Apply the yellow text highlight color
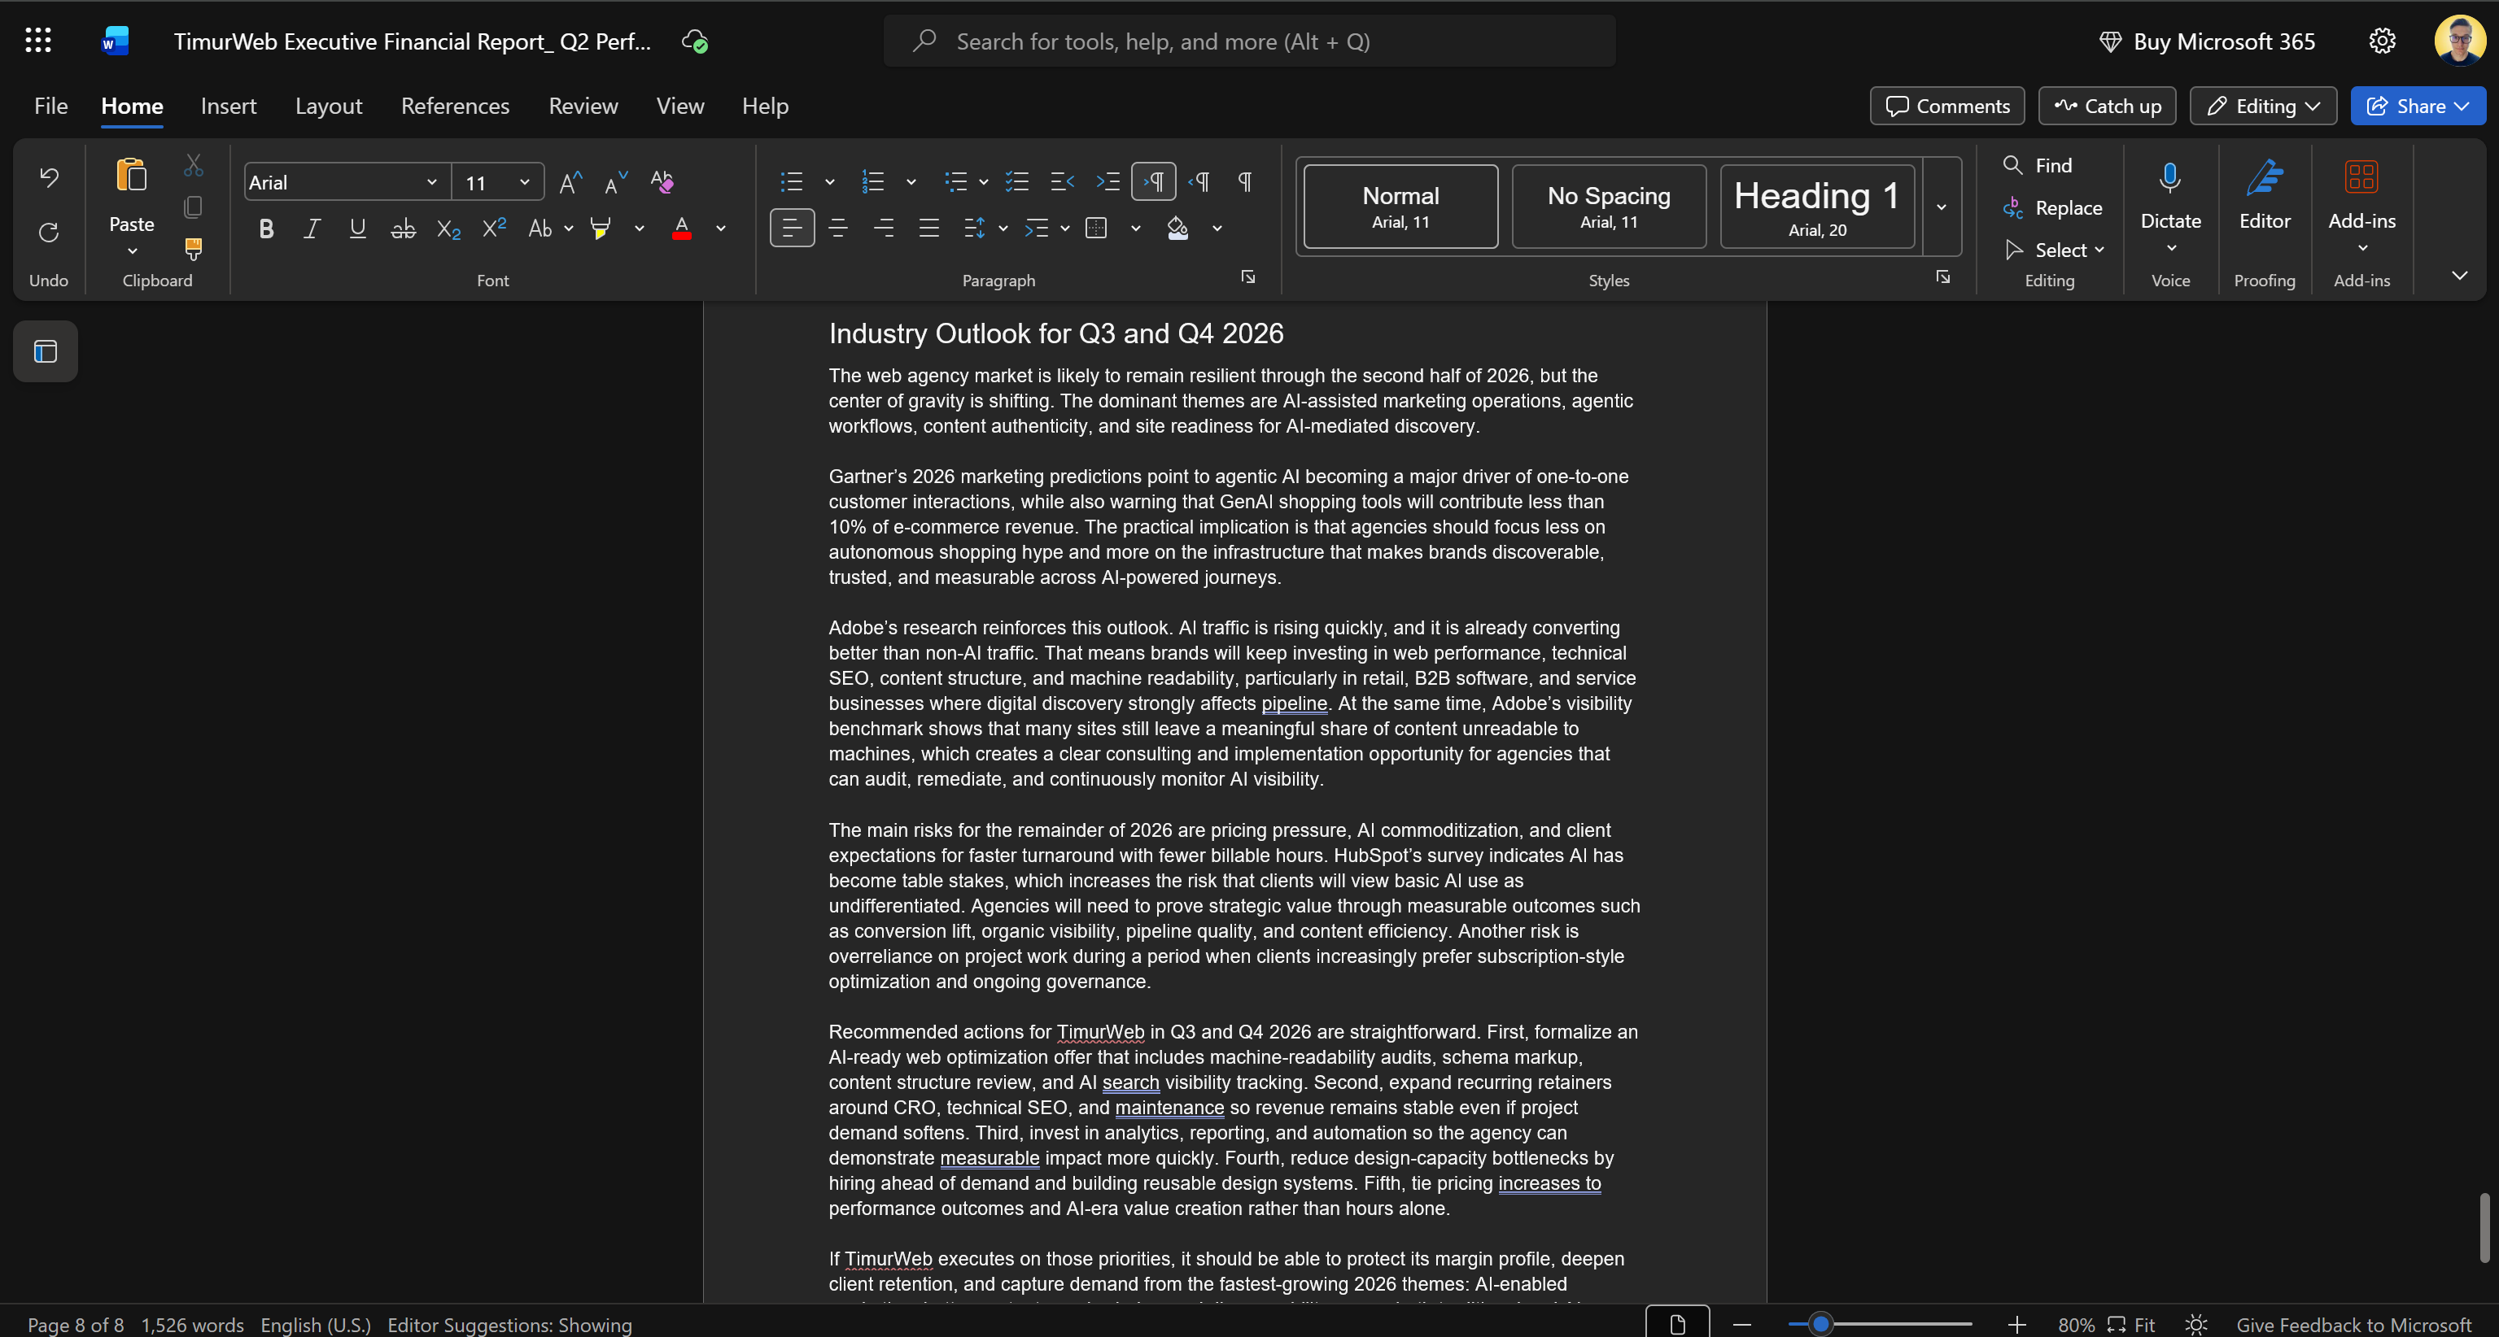Screen dimensions: 2499x1337 tap(601, 229)
